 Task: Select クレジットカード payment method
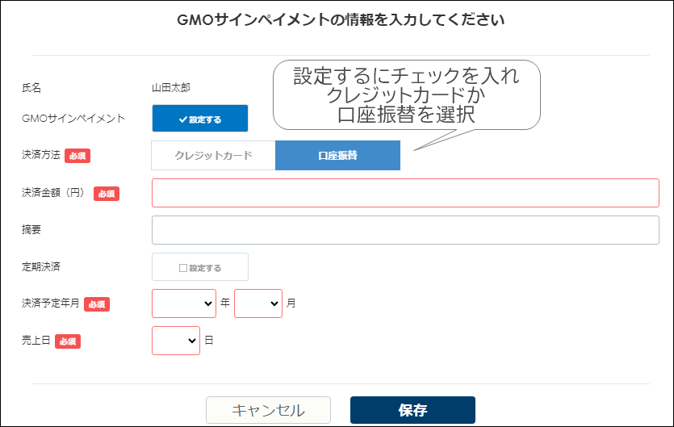coord(213,155)
